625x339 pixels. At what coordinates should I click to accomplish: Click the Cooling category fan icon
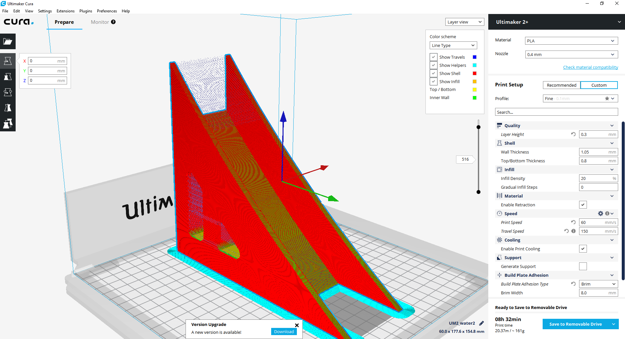point(499,240)
